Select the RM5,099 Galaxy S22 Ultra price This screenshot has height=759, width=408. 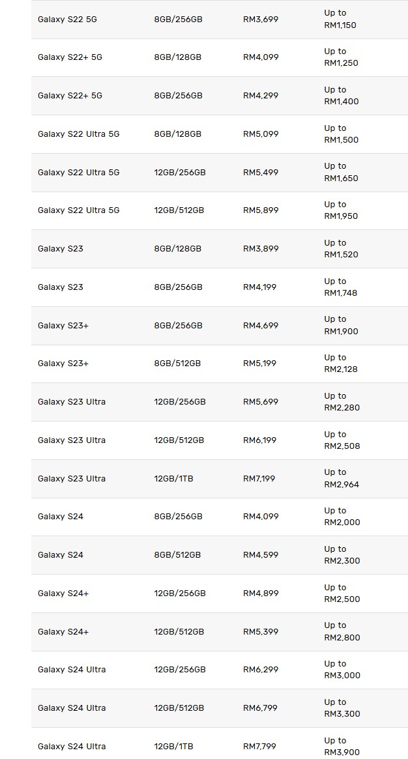coord(261,134)
